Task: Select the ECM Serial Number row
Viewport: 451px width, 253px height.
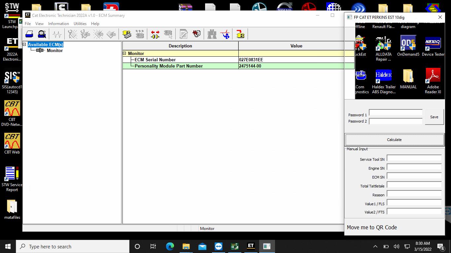Action: (x=238, y=60)
